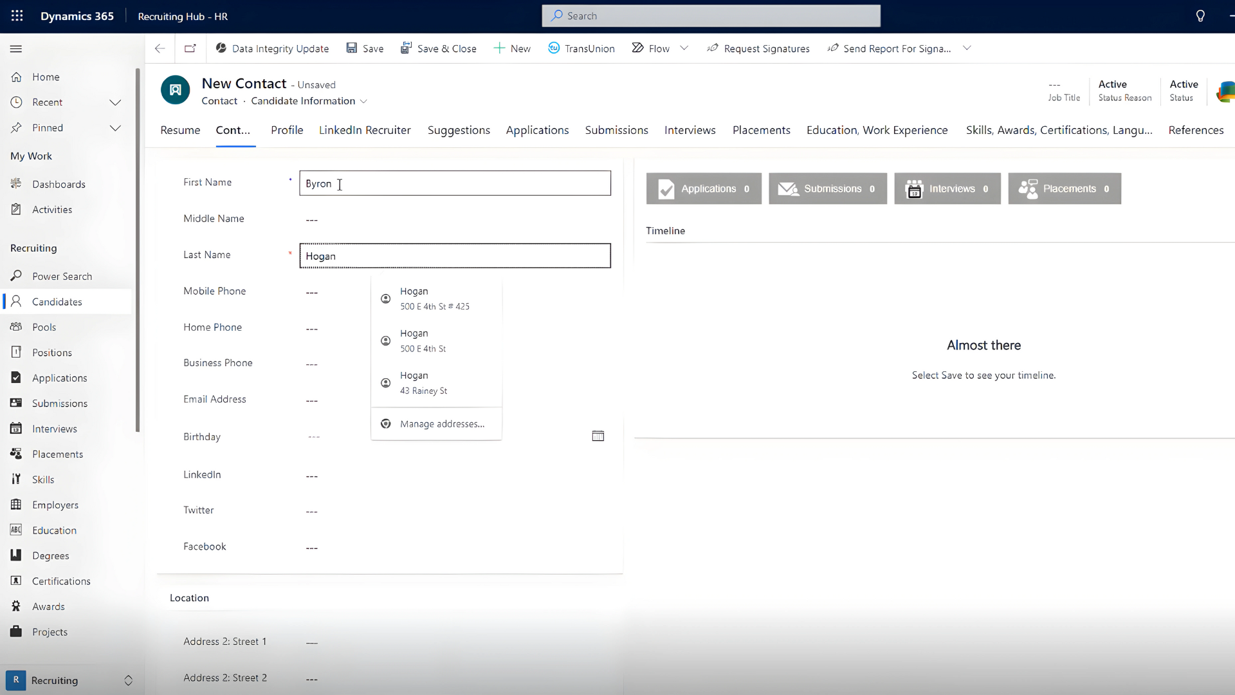Expand the Pinned section chevron

(115, 128)
